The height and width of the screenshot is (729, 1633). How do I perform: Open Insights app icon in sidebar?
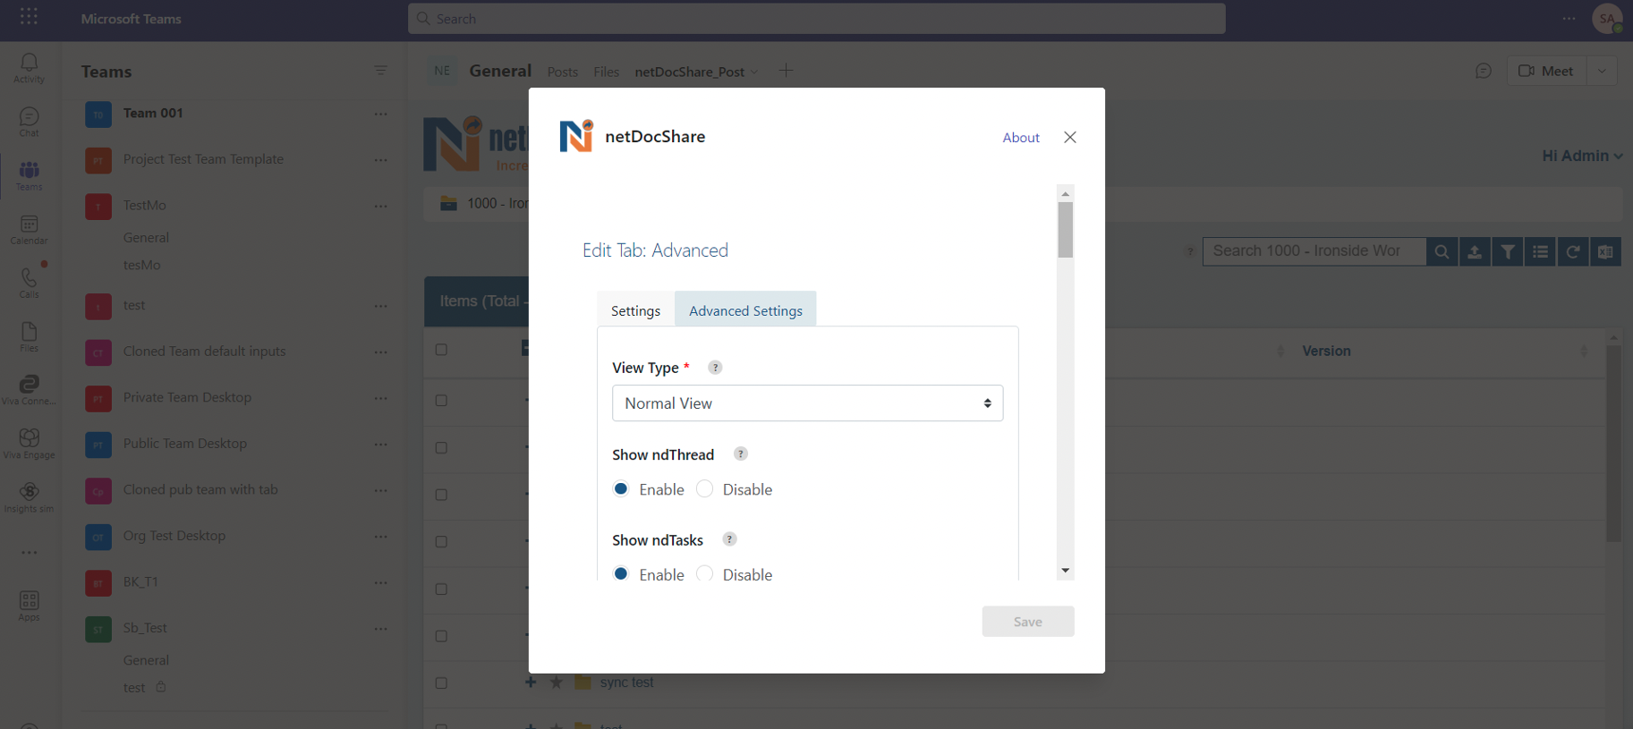[29, 497]
